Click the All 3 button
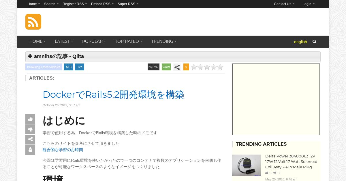 [x=69, y=67]
